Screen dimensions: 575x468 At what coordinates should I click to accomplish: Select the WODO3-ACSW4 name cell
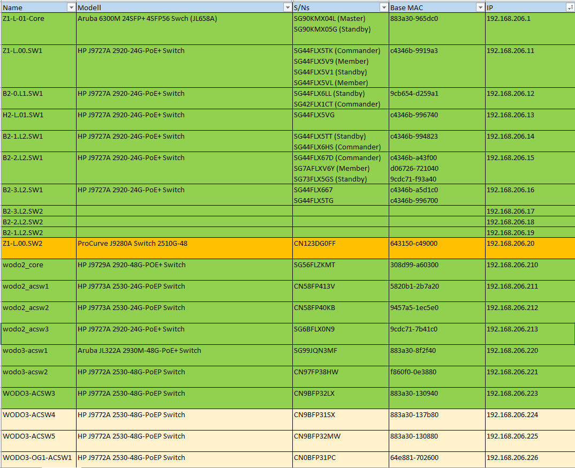[39, 420]
